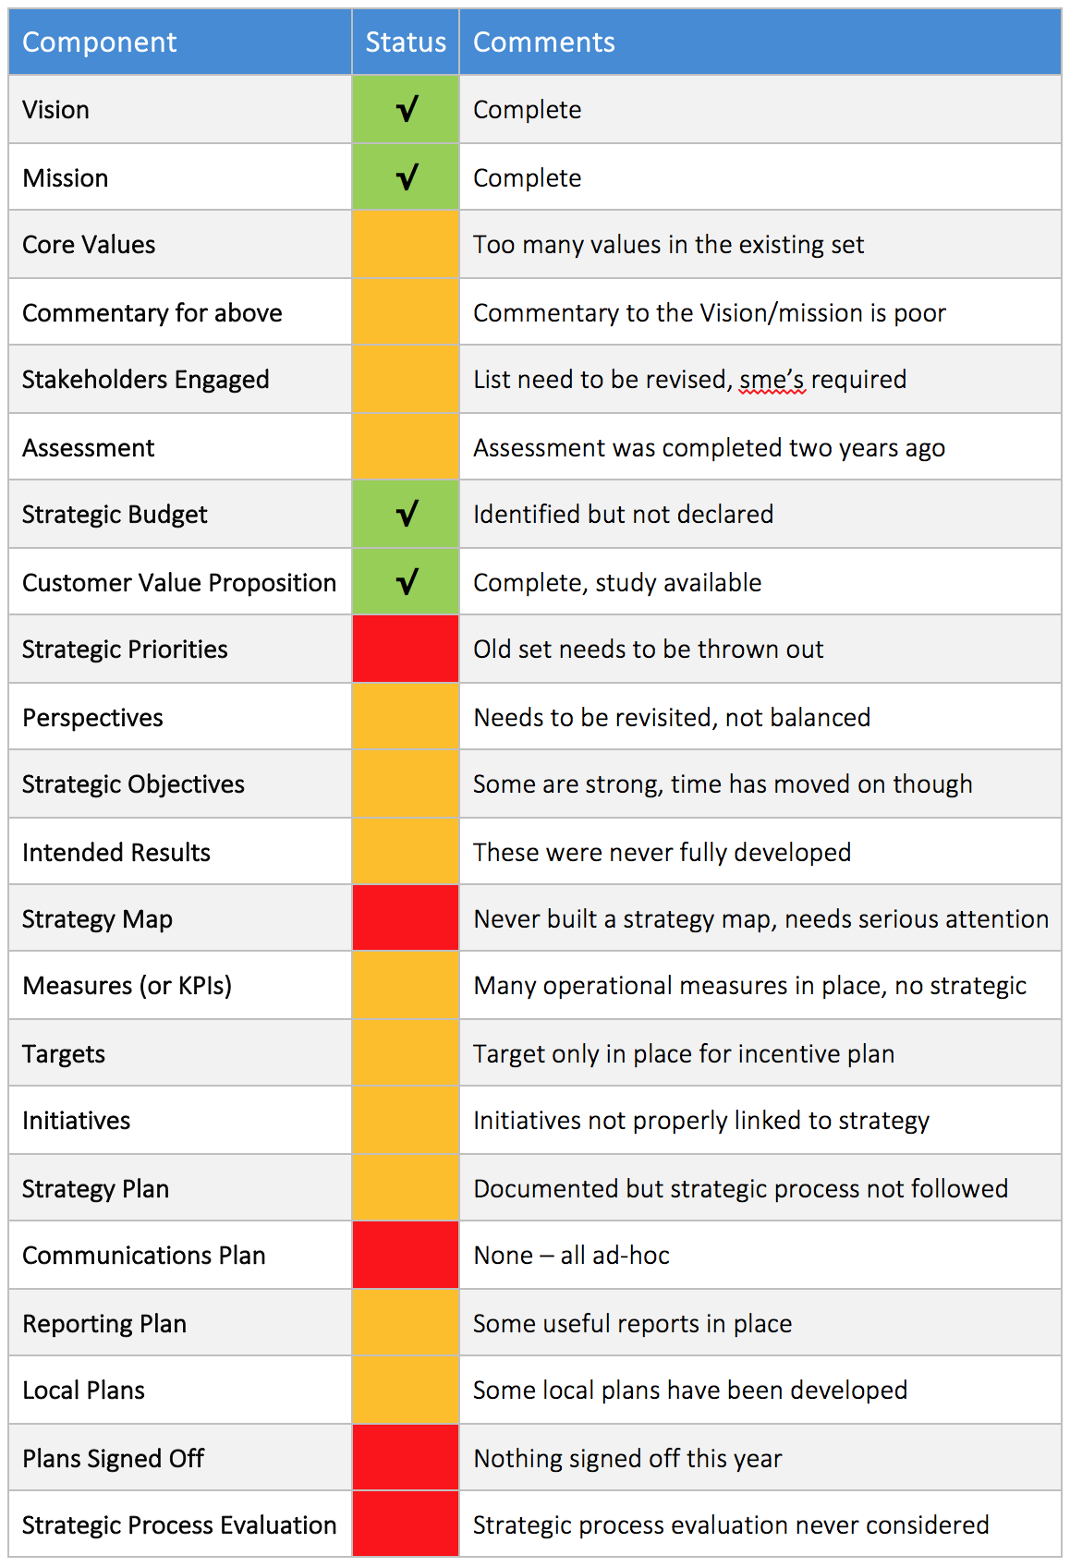Click the Customer Value Proposition checkmark

(x=407, y=582)
